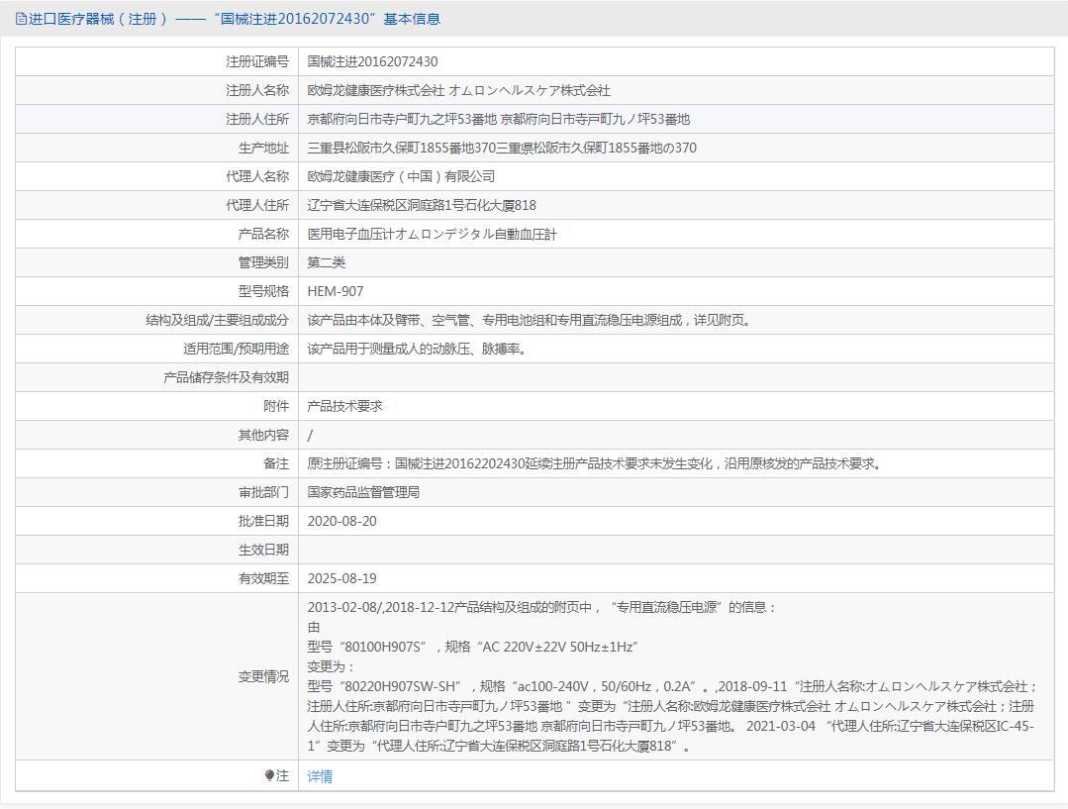
Task: Click the 注册人住所 label
Action: pos(257,119)
